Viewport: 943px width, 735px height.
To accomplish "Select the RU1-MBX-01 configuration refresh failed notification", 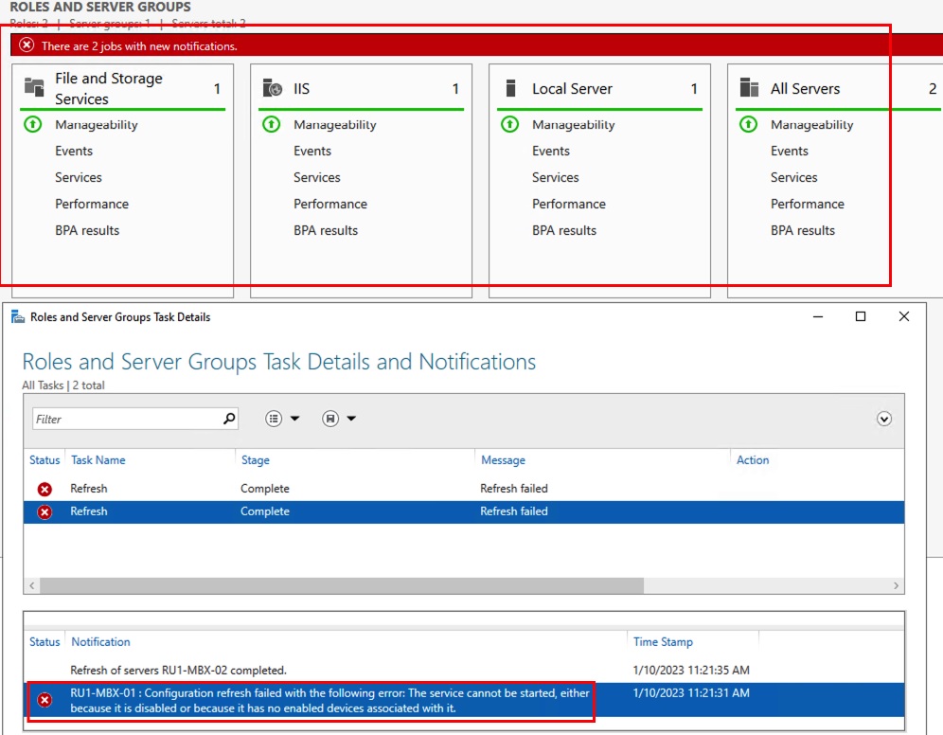I will point(464,700).
